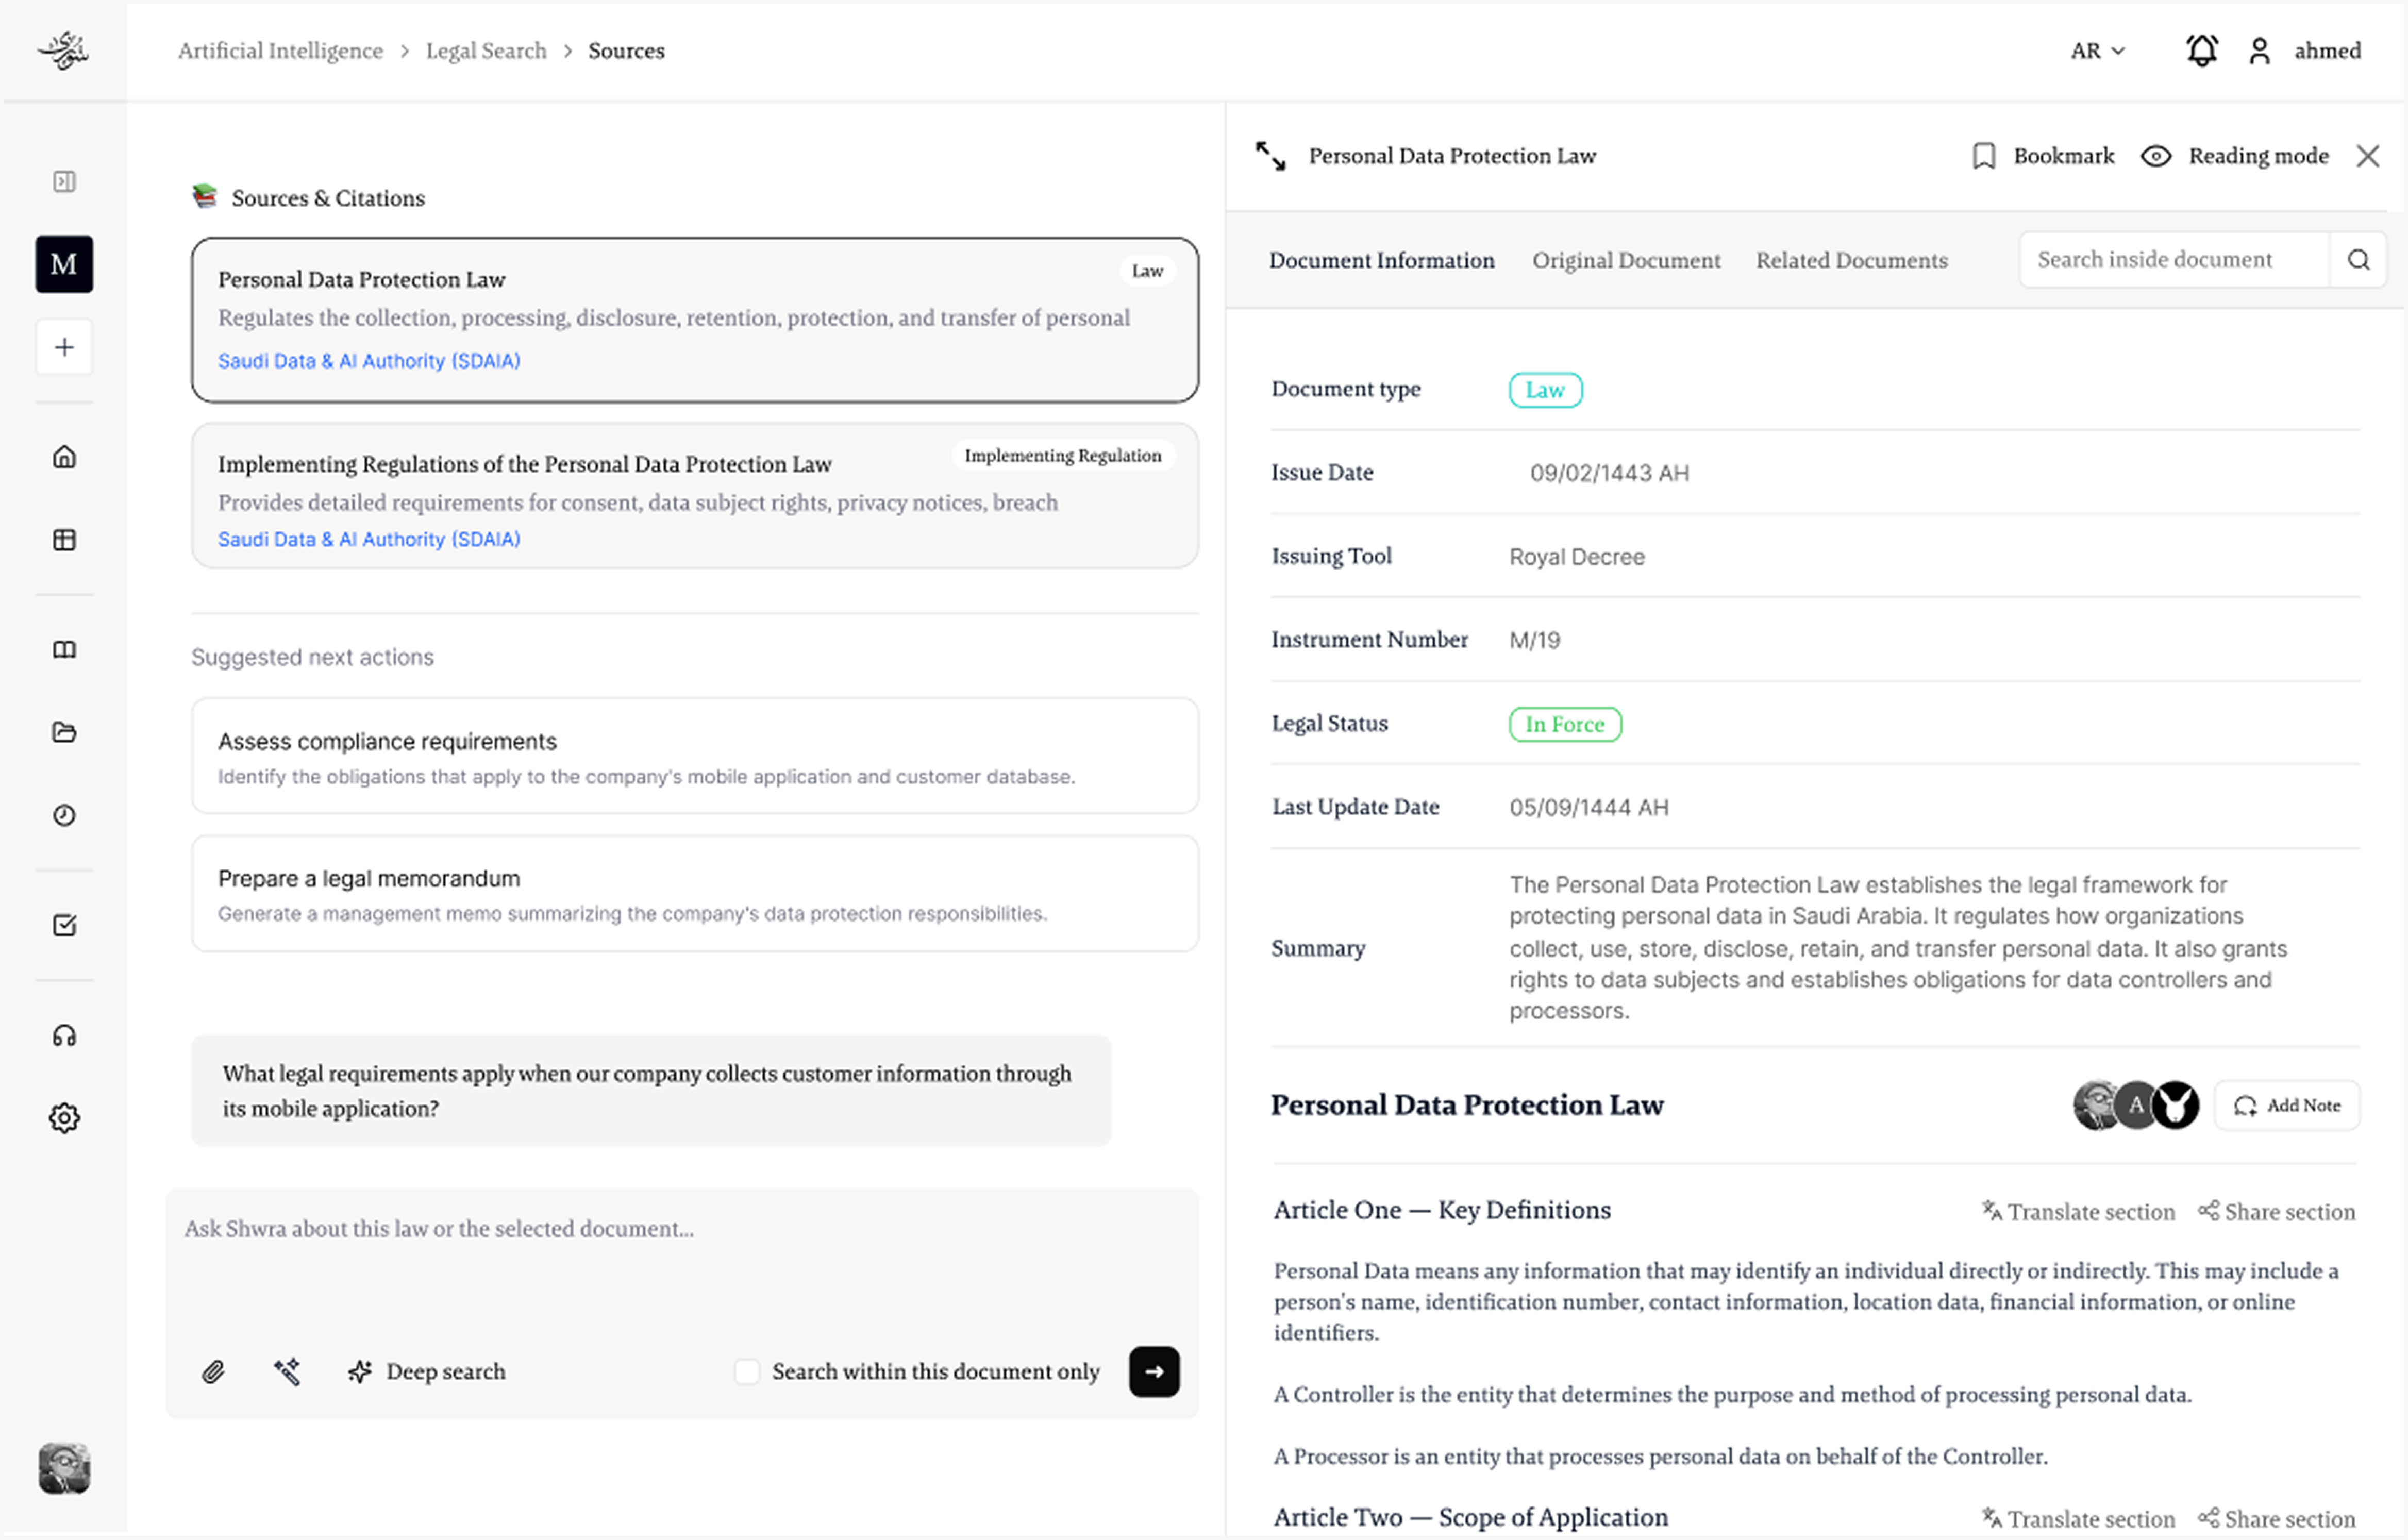Open support headset icon in sidebar

64,1035
